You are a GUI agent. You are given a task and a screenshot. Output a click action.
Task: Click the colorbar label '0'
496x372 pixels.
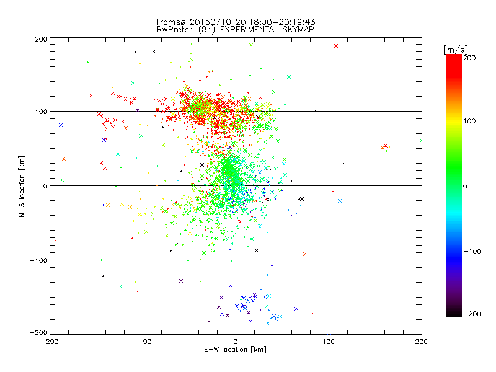click(x=465, y=186)
